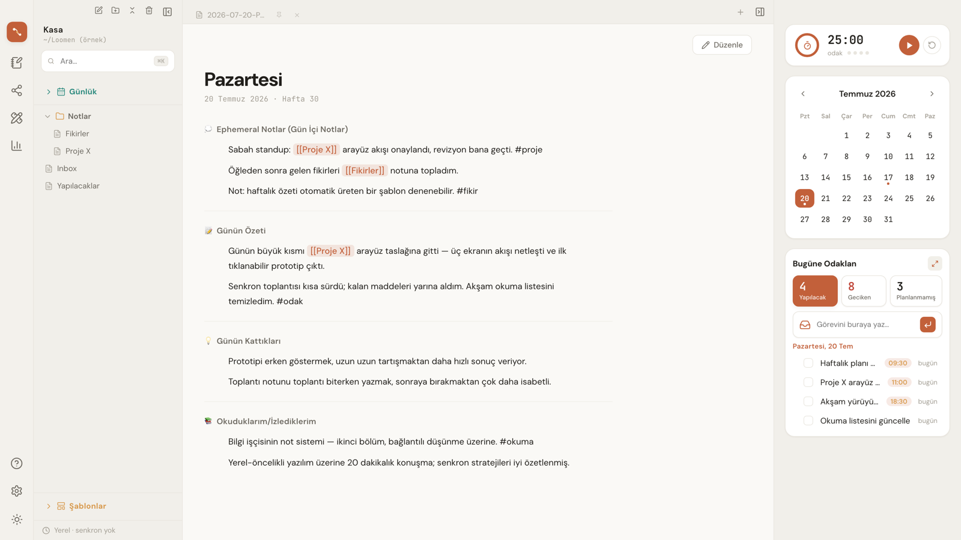The width and height of the screenshot is (961, 540).
Task: Select the Geciken tasks tab
Action: tap(863, 291)
